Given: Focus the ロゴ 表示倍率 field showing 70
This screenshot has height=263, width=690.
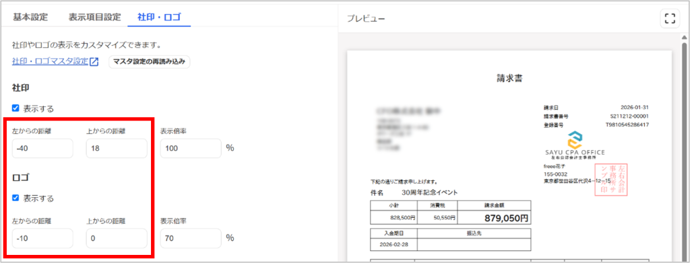Looking at the screenshot, I should pos(191,238).
